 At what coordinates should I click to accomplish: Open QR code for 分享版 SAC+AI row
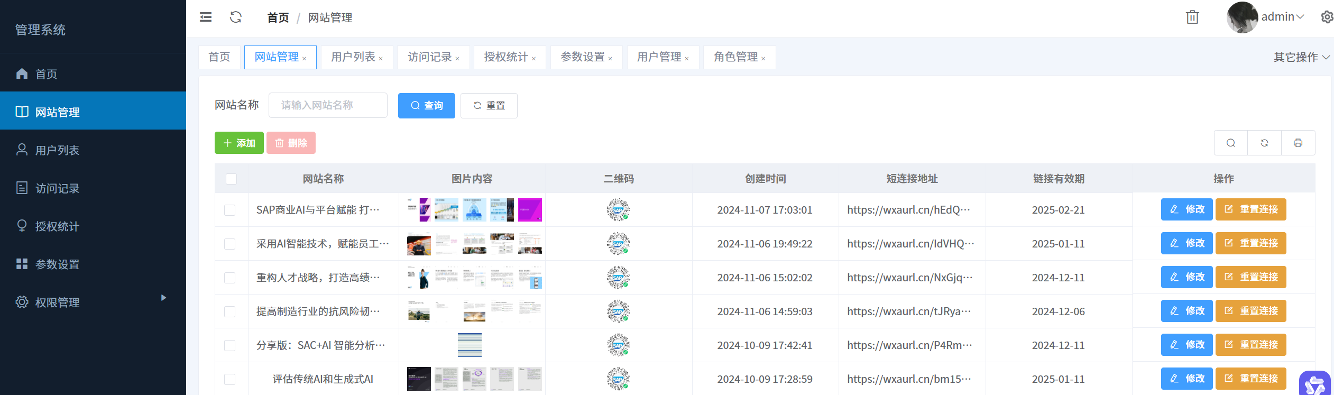[x=618, y=345]
